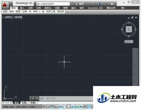Switch to the 默认 ribbon tab
The height and width of the screenshot is (110, 141).
tap(14, 8)
